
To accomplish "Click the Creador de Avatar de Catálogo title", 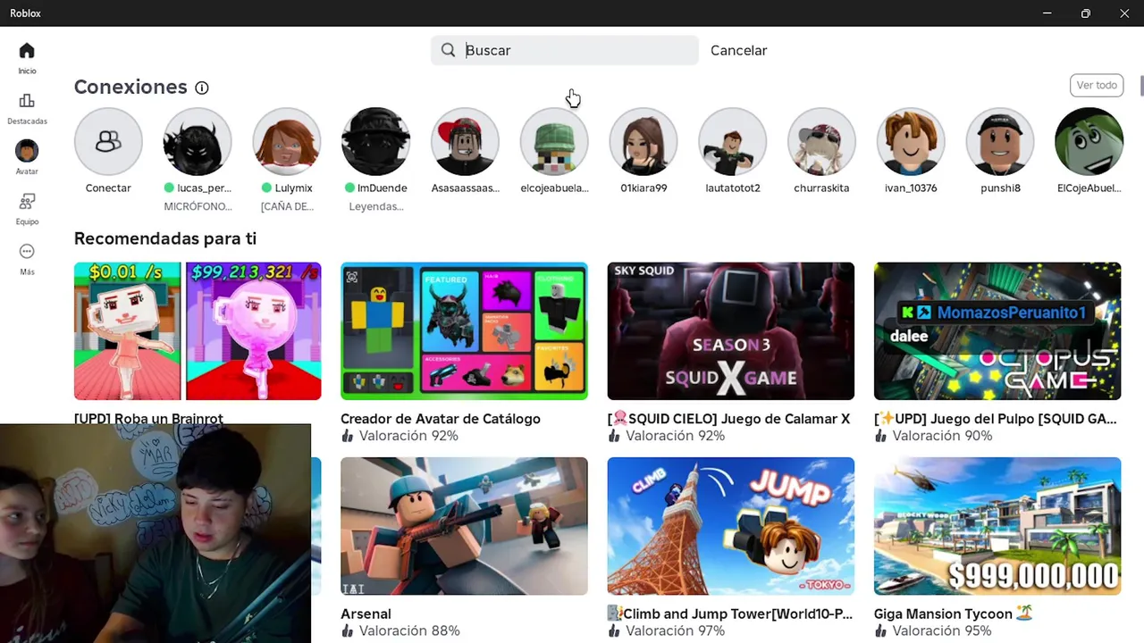I will click(441, 419).
